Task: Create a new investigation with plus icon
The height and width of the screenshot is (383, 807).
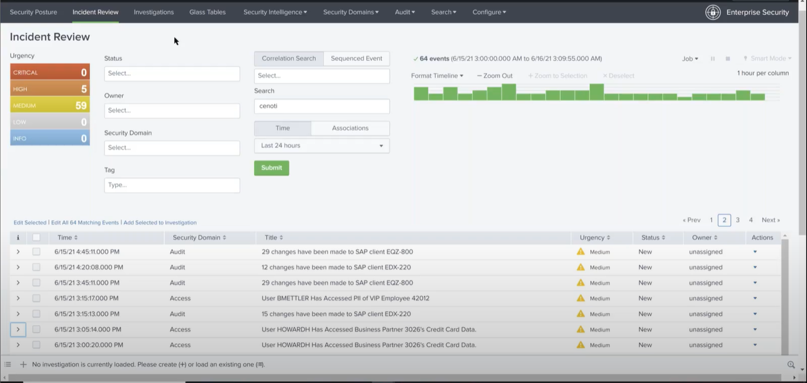Action: pos(24,365)
